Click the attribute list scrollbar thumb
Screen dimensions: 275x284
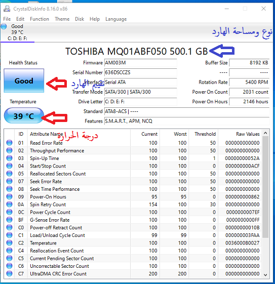pos(265,187)
